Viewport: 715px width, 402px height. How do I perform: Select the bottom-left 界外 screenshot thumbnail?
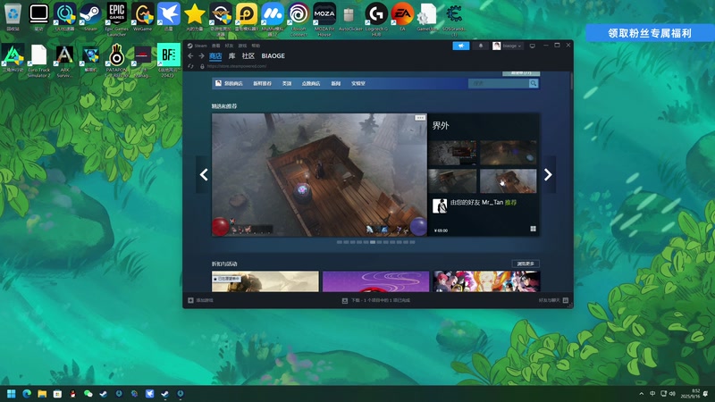[x=452, y=181]
